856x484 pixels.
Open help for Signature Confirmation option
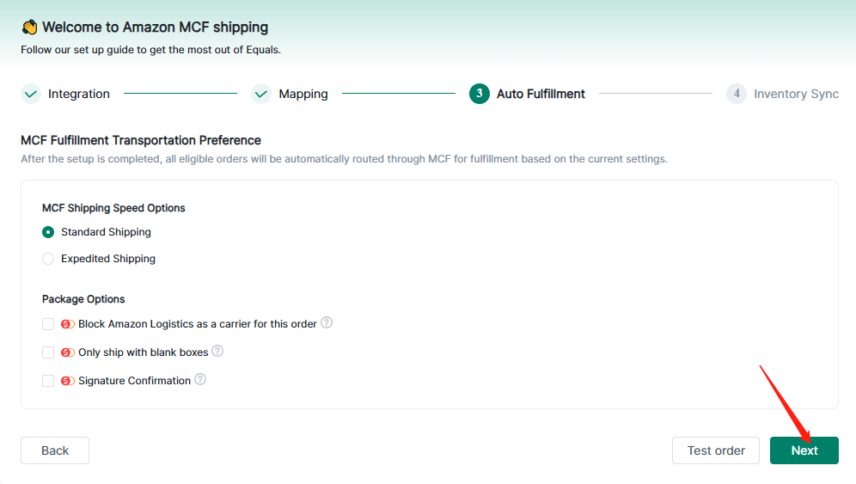pos(200,379)
